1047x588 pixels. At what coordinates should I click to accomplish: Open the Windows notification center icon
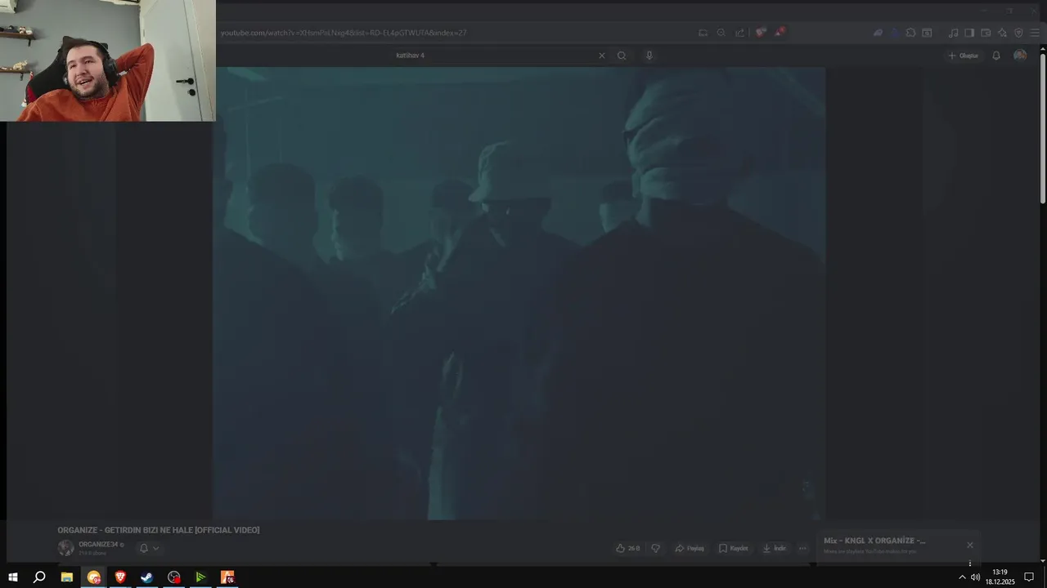coord(1029,577)
